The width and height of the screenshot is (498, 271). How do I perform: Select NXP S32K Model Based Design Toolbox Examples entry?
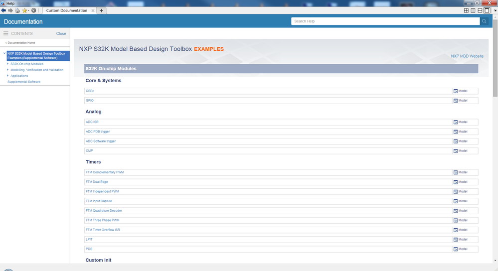click(38, 56)
